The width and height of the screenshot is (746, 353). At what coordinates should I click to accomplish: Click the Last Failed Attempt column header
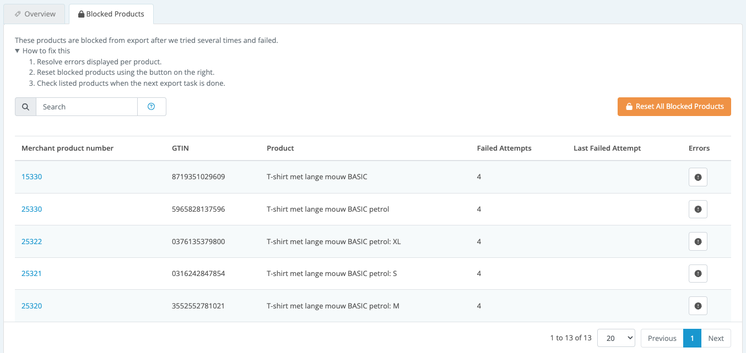607,148
